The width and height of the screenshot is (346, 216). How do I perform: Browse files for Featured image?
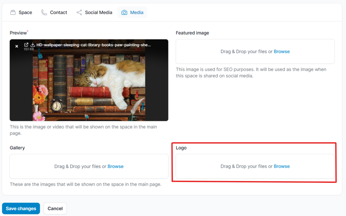coord(281,52)
